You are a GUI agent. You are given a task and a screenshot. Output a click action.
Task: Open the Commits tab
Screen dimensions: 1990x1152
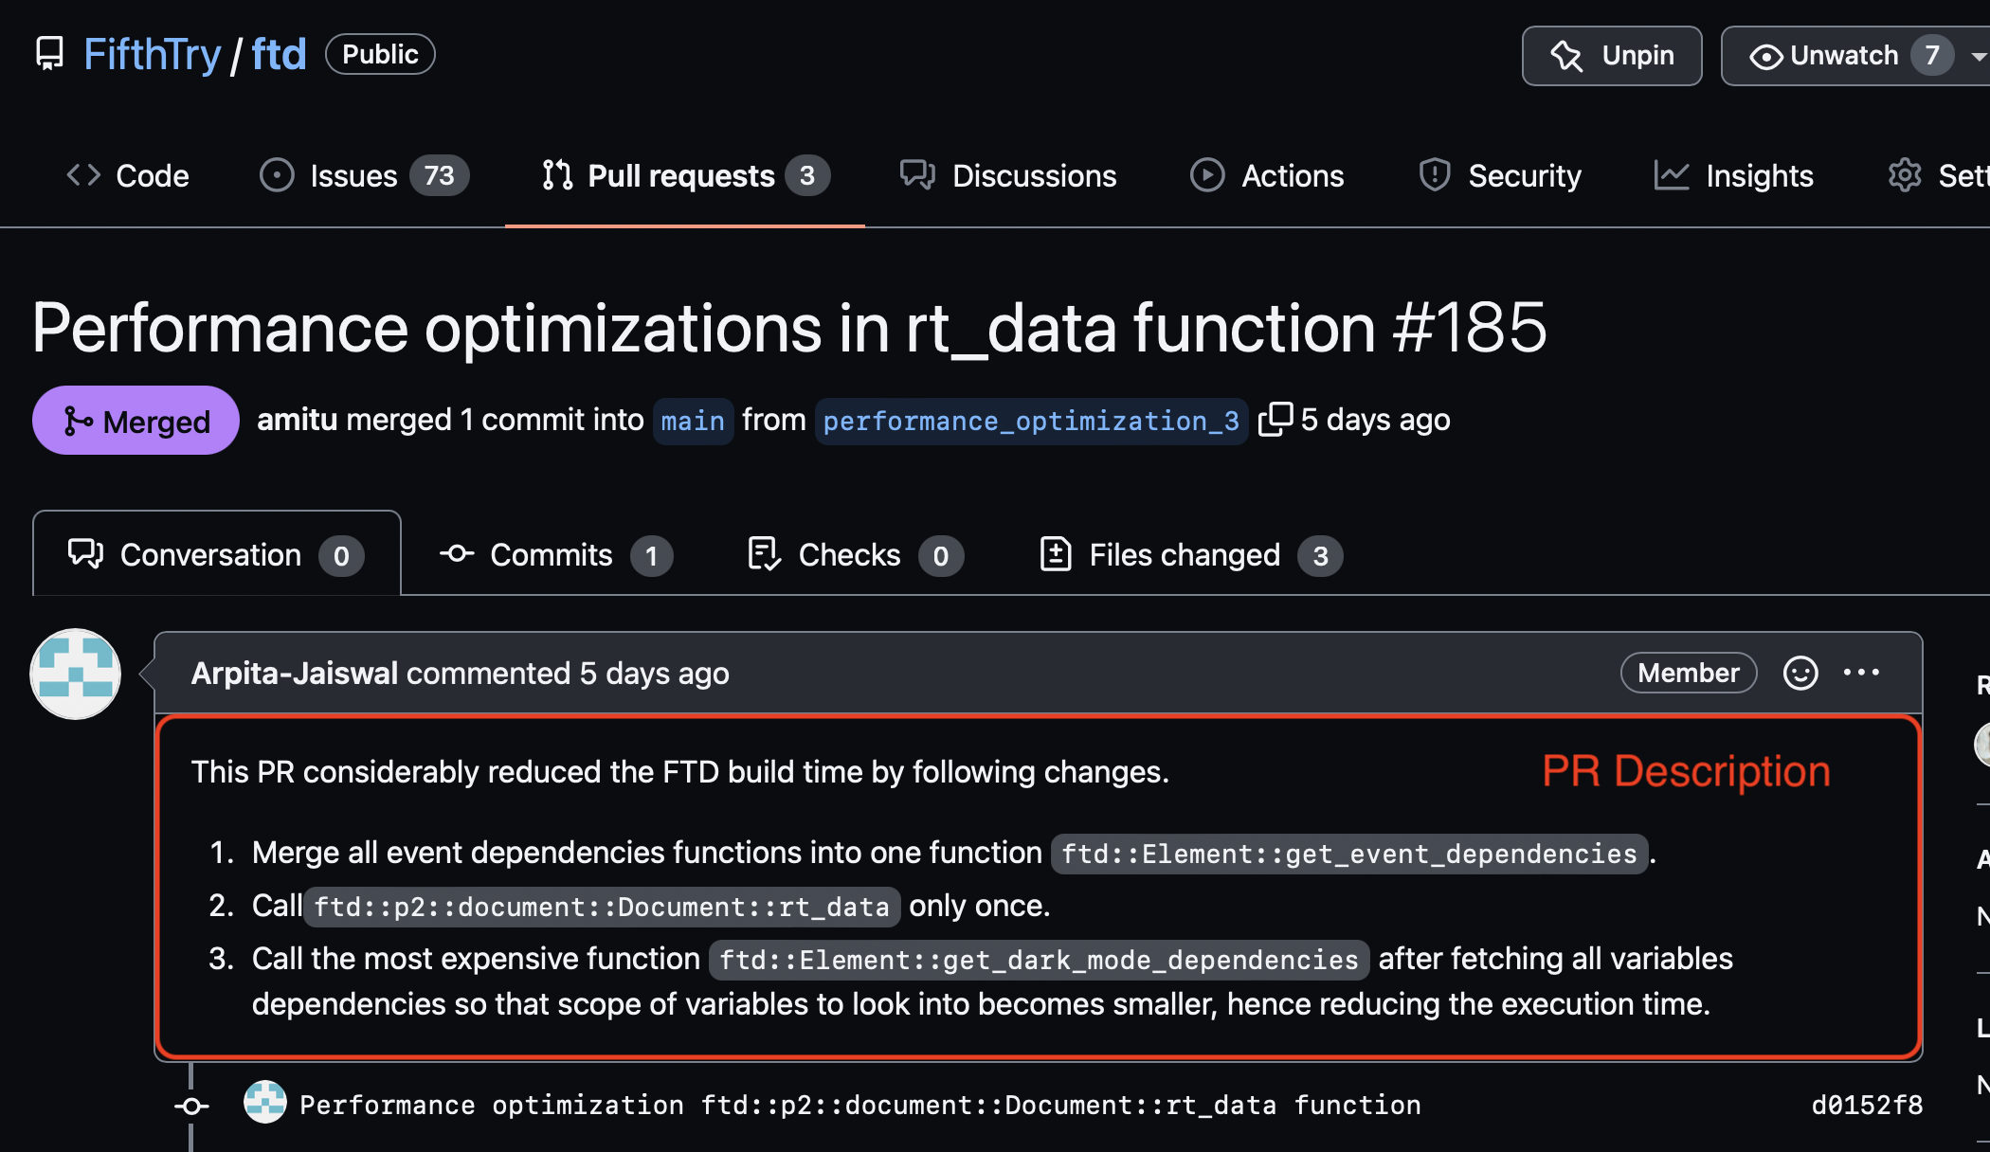[556, 555]
